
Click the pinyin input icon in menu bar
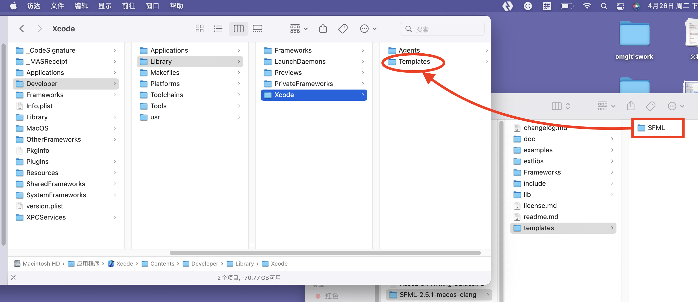[547, 6]
